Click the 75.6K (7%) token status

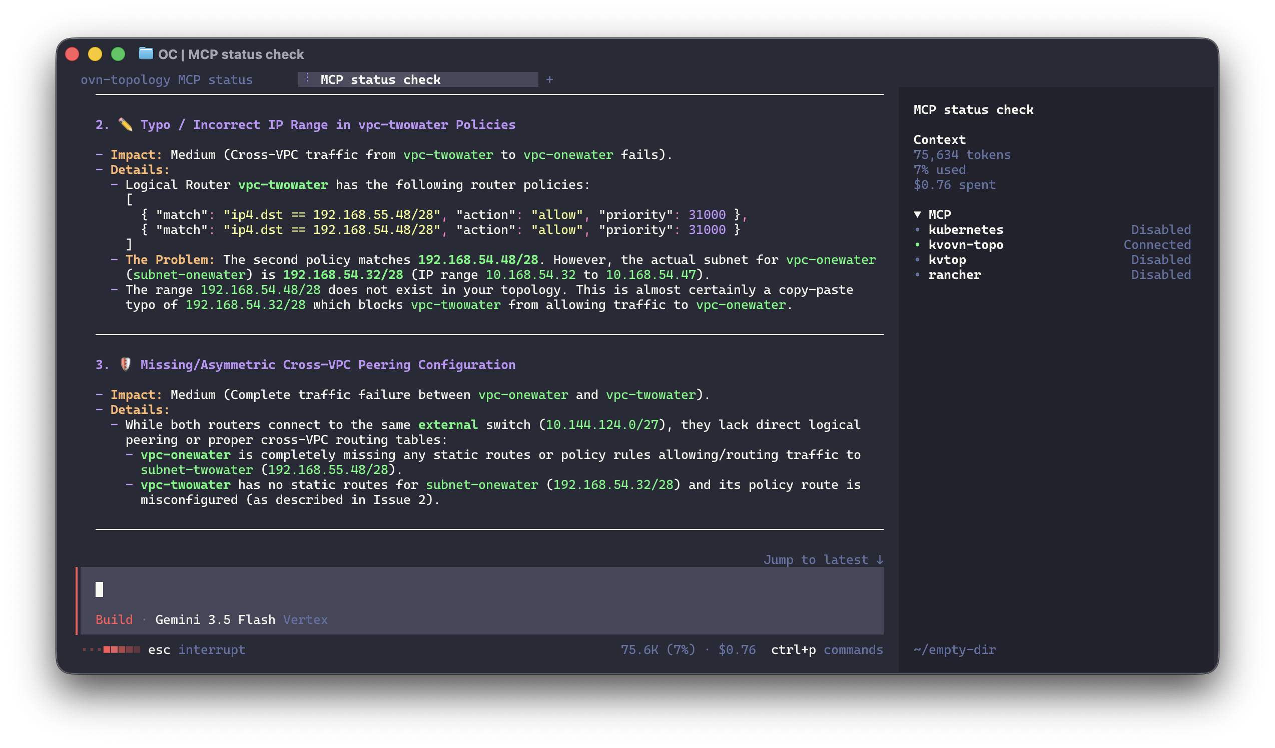(x=658, y=649)
